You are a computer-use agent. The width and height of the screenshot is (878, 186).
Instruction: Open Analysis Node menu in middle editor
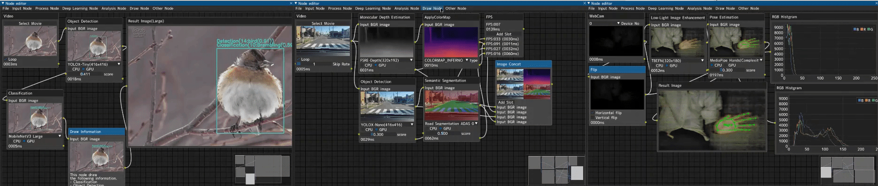[407, 8]
